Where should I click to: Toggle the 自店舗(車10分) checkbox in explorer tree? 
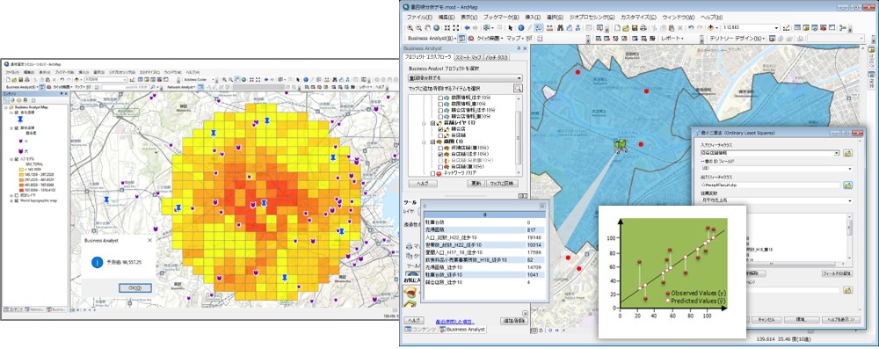click(440, 167)
